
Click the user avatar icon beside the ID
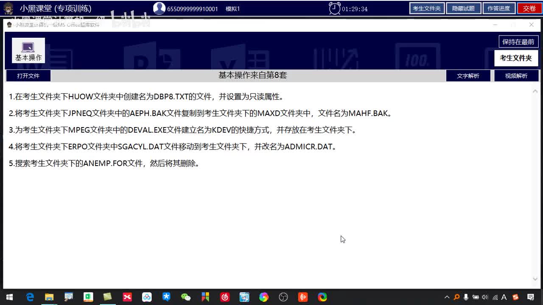coord(159,8)
